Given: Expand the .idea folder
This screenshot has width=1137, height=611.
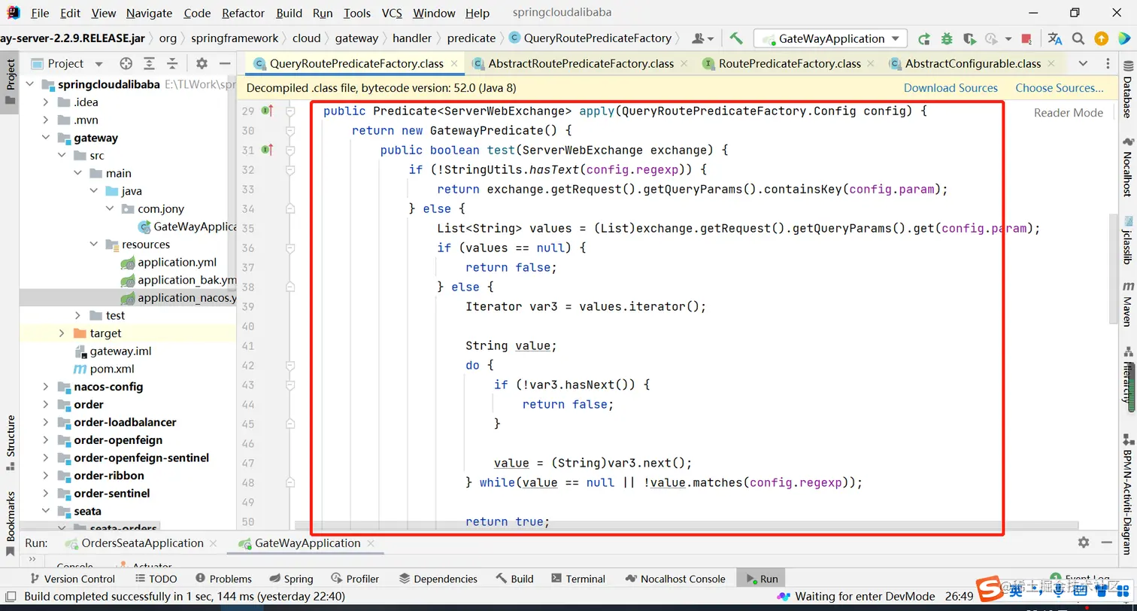Looking at the screenshot, I should pos(46,102).
